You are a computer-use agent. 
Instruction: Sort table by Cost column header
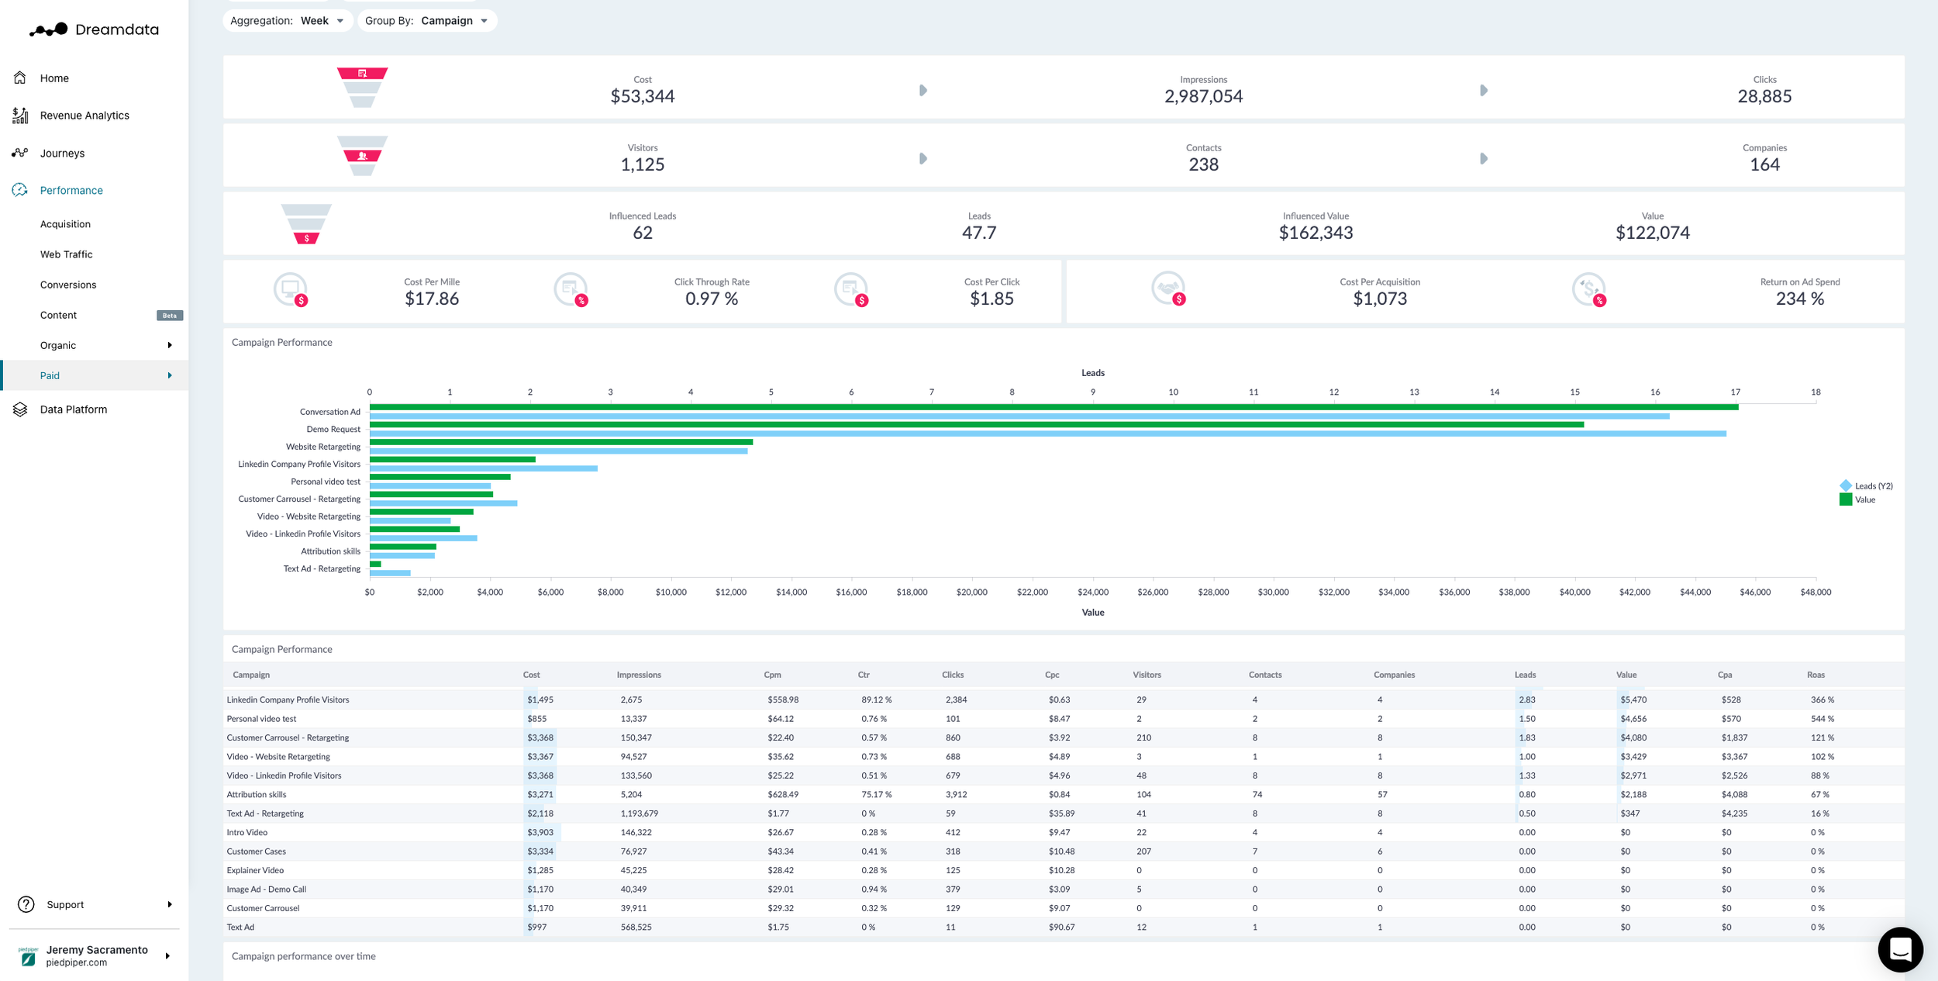point(531,675)
